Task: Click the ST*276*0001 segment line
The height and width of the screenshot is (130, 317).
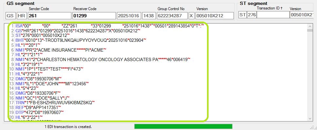Action: tap(43, 36)
